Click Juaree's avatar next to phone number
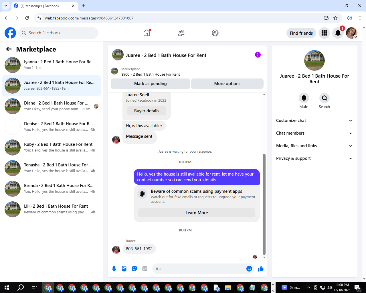Screen dimensions: 366x293 pos(116,250)
